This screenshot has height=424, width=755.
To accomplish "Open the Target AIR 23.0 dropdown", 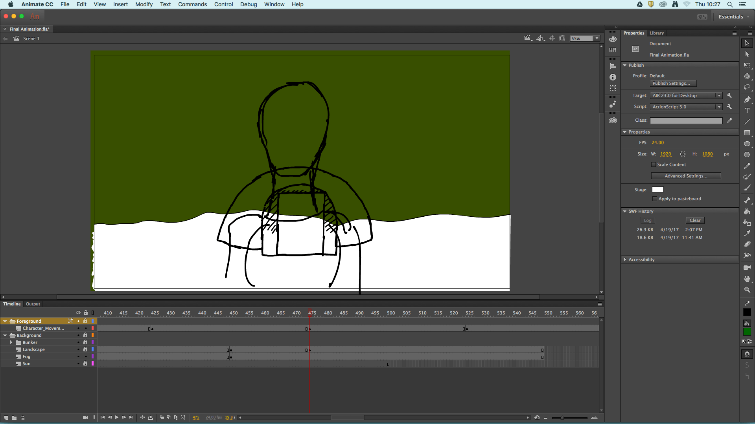I will click(x=686, y=95).
